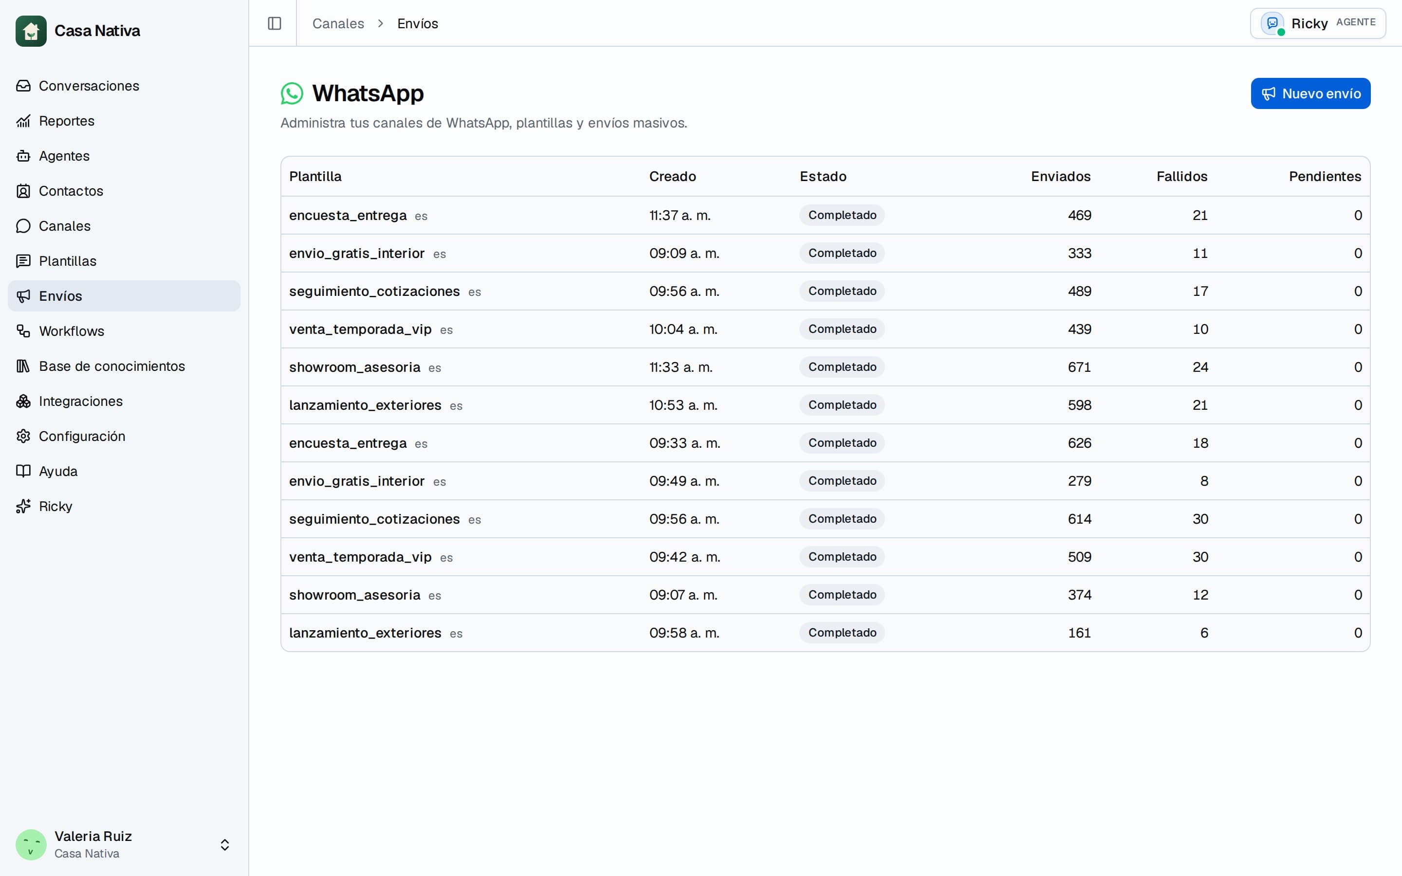Click Completado badge in 671 enviados row
The height and width of the screenshot is (876, 1402).
(x=842, y=367)
